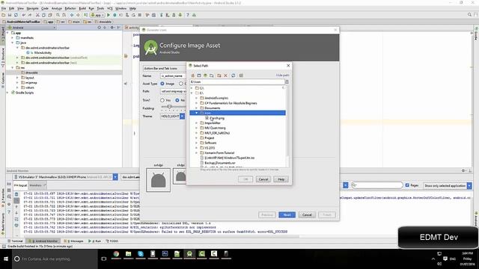Click the xxhdpi preview thumbnail
This screenshot has width=479, height=269.
pyautogui.click(x=158, y=180)
